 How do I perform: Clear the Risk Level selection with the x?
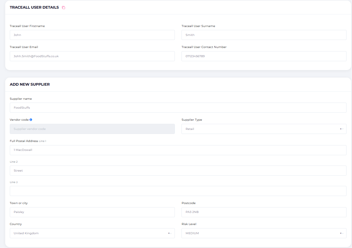point(340,233)
